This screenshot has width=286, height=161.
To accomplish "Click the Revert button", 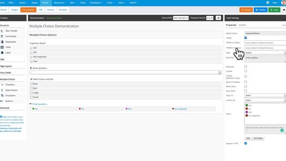I will (246, 10).
